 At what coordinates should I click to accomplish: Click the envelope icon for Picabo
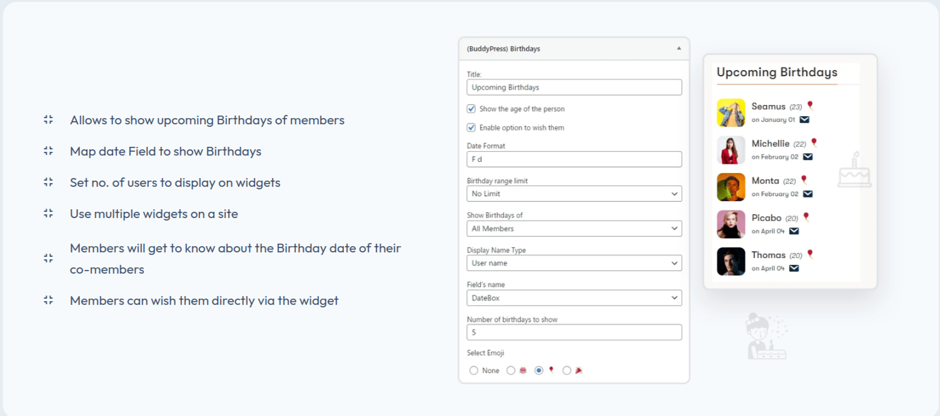pos(794,231)
